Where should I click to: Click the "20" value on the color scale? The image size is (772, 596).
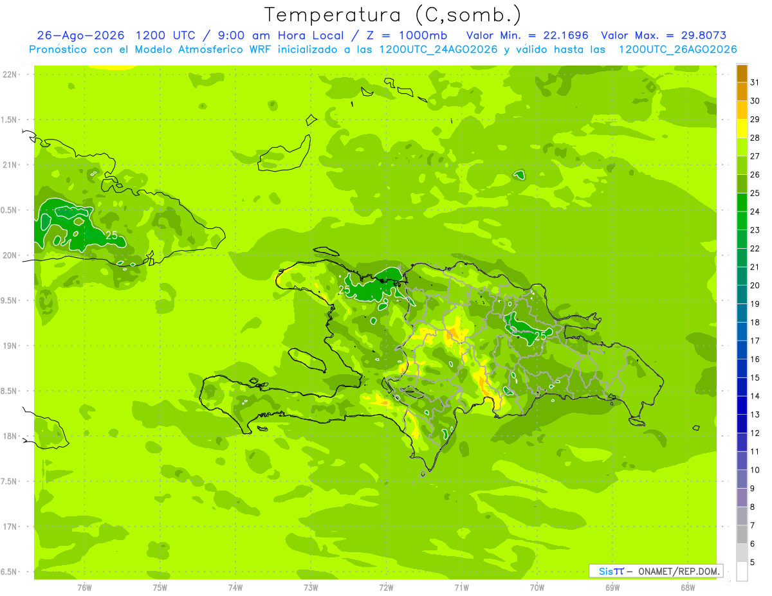755,285
